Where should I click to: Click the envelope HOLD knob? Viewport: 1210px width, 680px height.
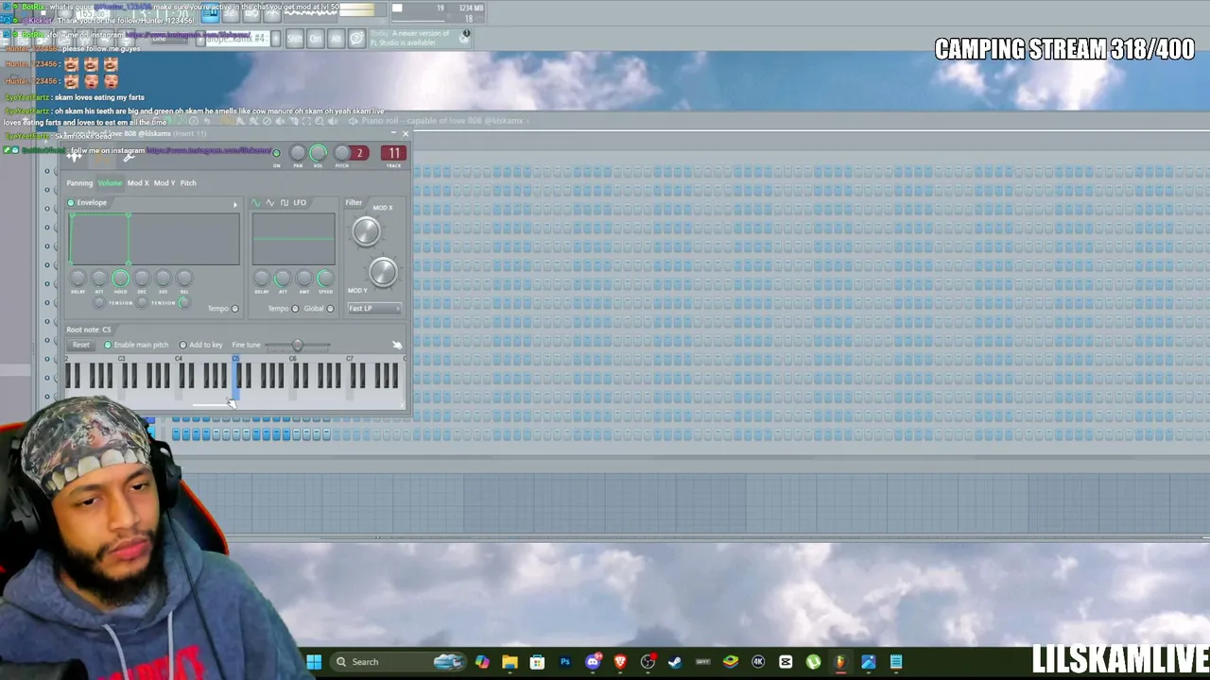click(x=120, y=279)
